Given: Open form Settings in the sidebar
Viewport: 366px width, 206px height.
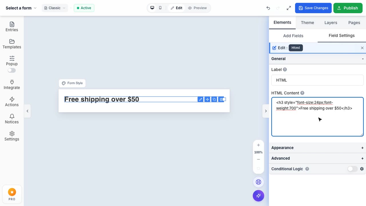Looking at the screenshot, I should click(x=12, y=136).
